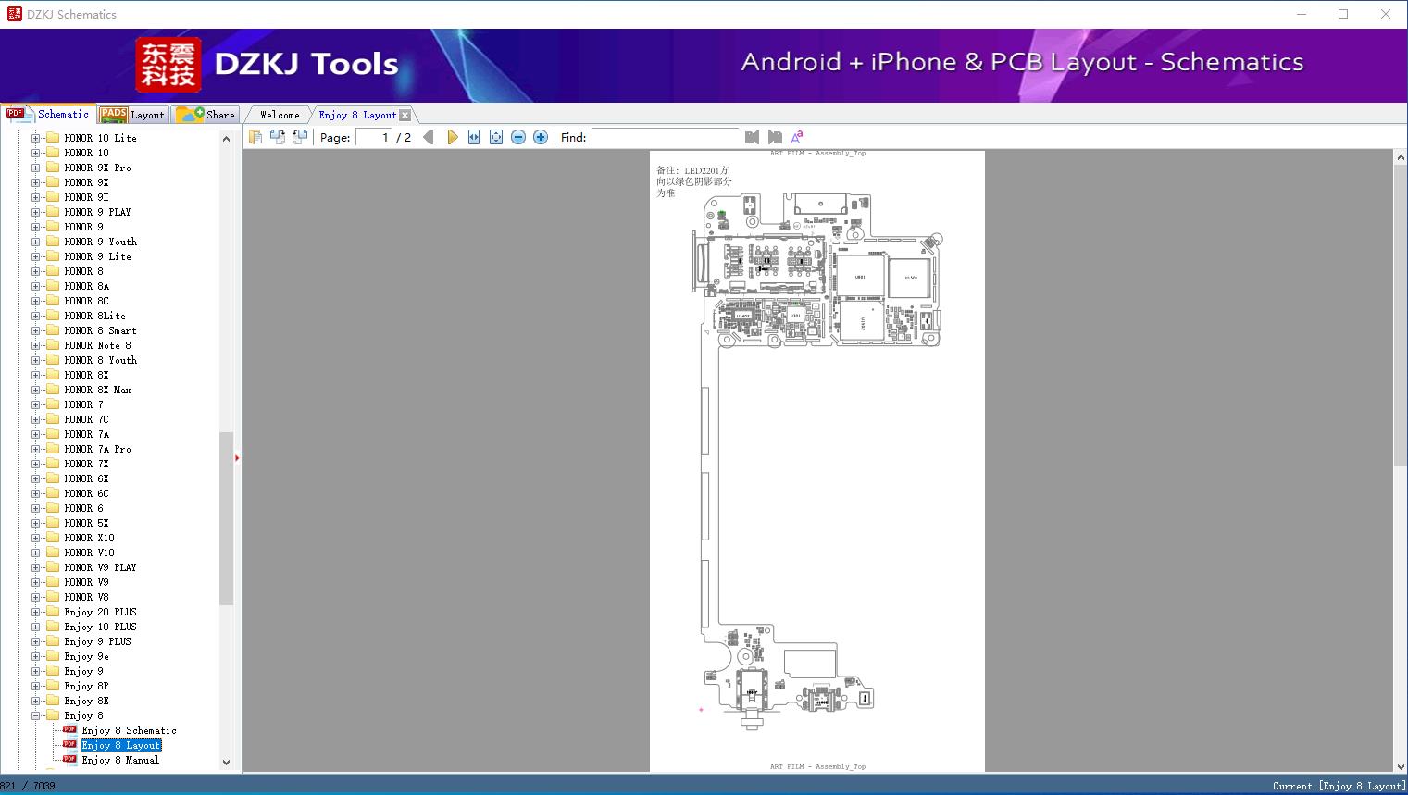Click the folder icon of HONOR 6C
This screenshot has height=795, width=1408.
[53, 493]
